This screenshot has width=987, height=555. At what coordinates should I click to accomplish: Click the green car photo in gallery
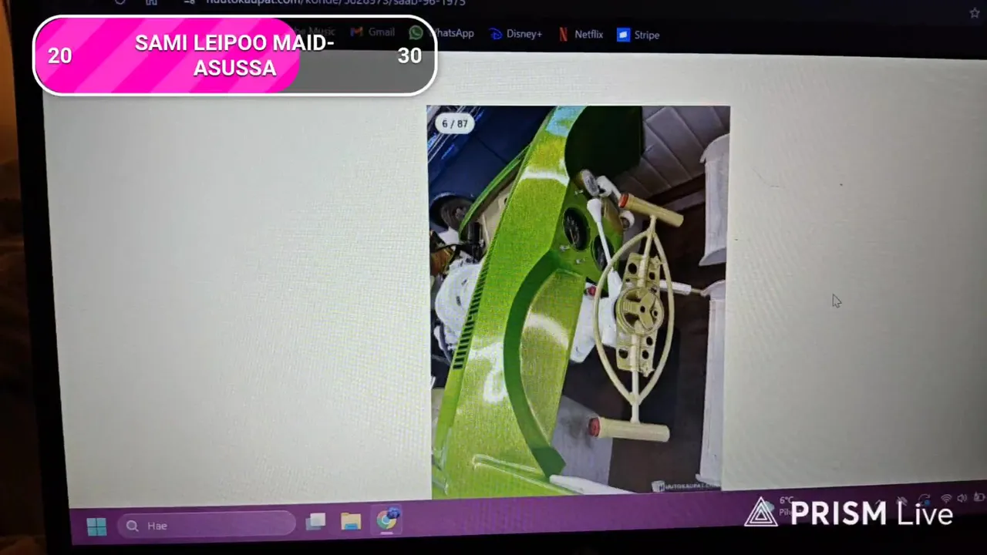578,301
